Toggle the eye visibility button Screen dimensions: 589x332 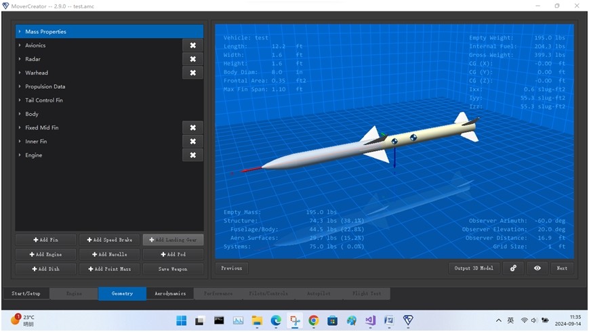537,268
